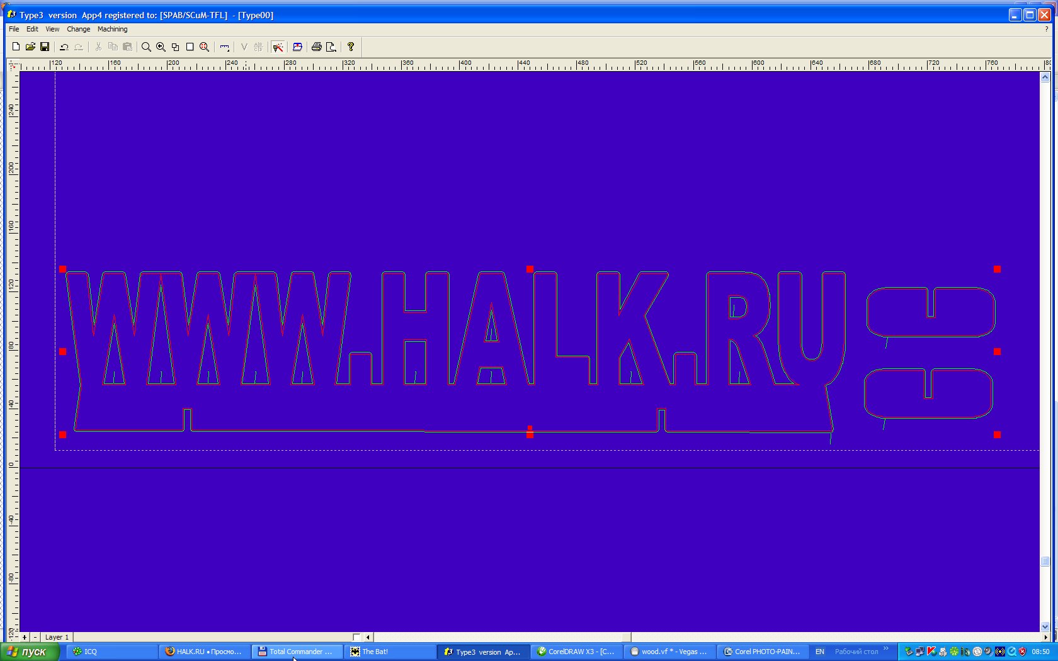This screenshot has height=661, width=1058.
Task: Save the document using the floppy disk icon
Action: click(45, 47)
